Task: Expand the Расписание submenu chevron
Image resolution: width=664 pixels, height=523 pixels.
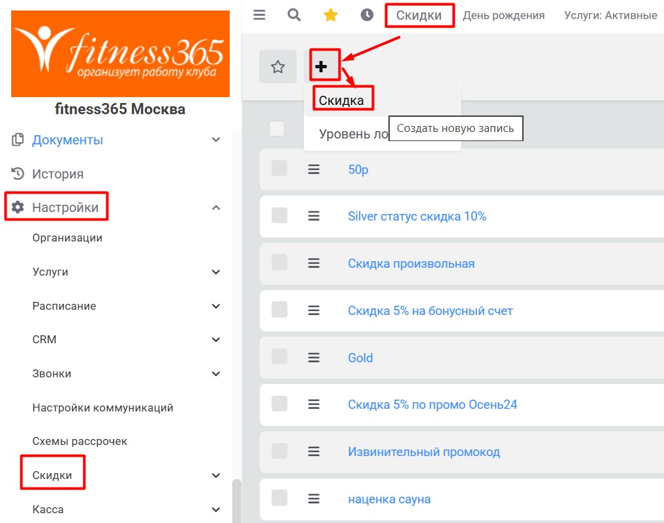Action: [x=216, y=306]
